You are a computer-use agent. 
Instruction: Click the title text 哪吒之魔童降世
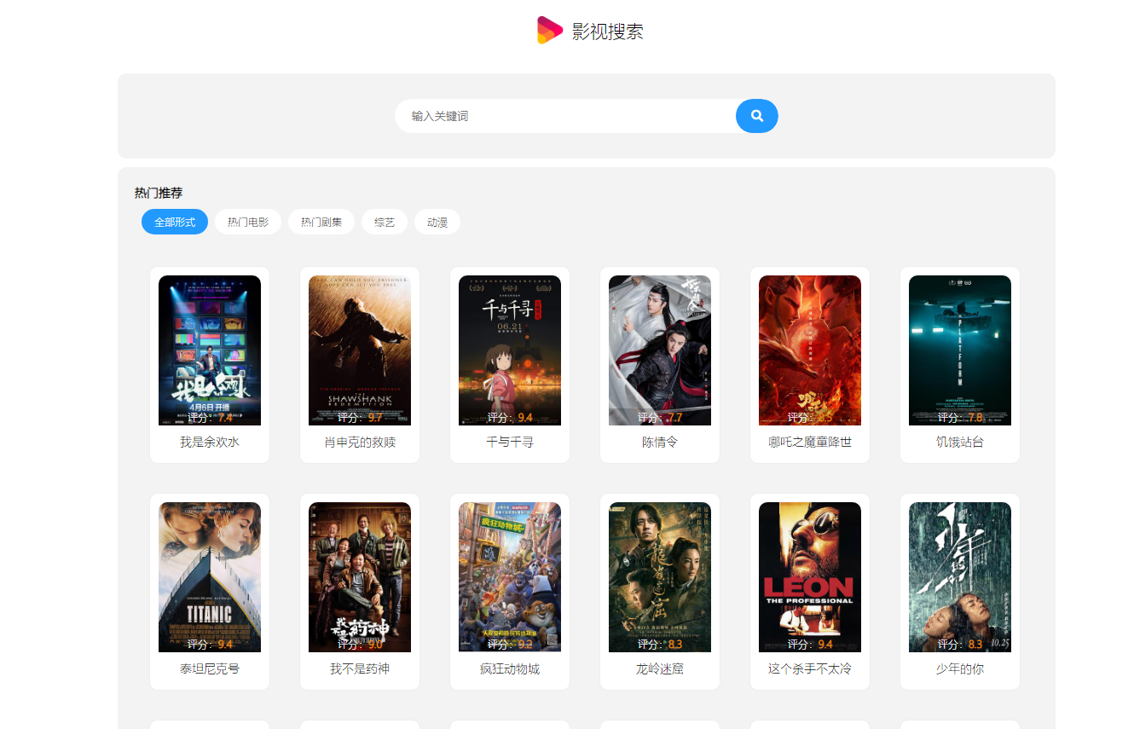(810, 443)
